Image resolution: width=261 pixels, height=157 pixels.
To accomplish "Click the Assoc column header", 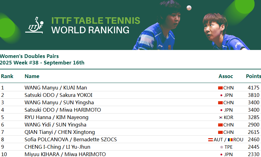I will click(226, 76).
